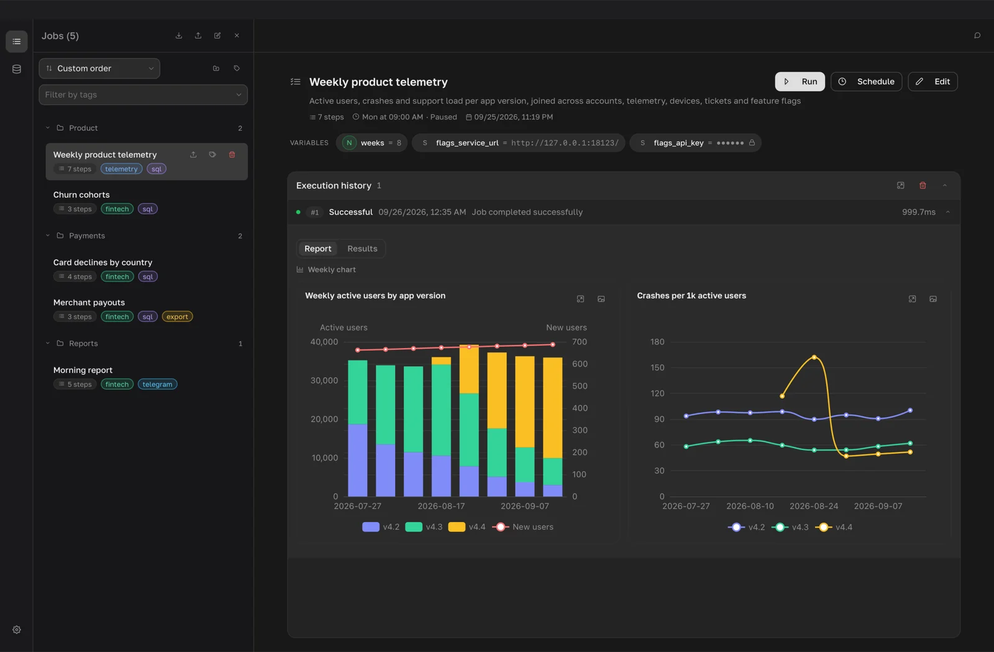Switch to the Results tab
994x652 pixels.
362,249
